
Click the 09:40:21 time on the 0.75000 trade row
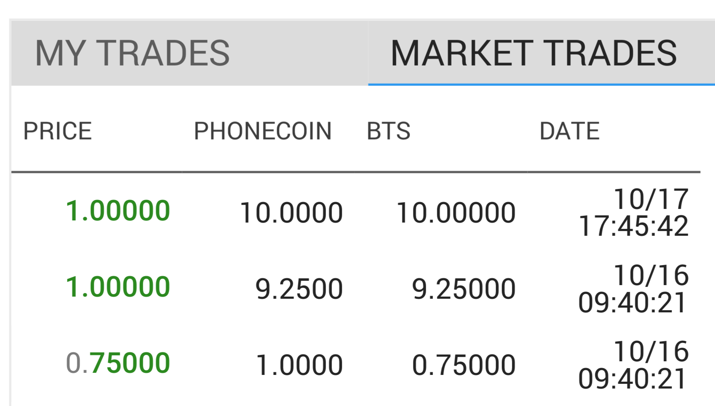coord(632,379)
